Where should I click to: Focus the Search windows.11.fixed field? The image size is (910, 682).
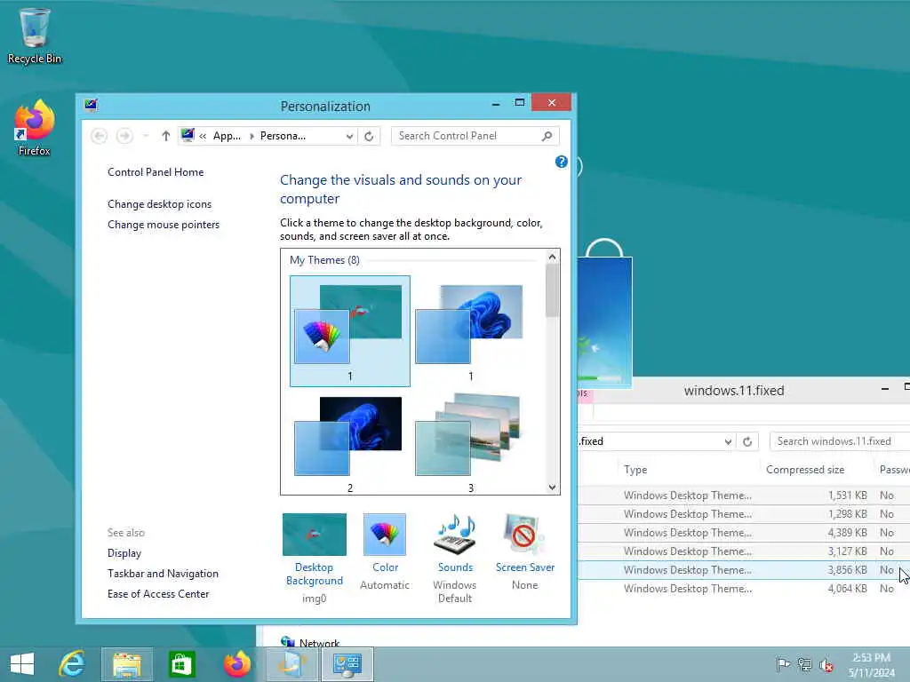[840, 441]
